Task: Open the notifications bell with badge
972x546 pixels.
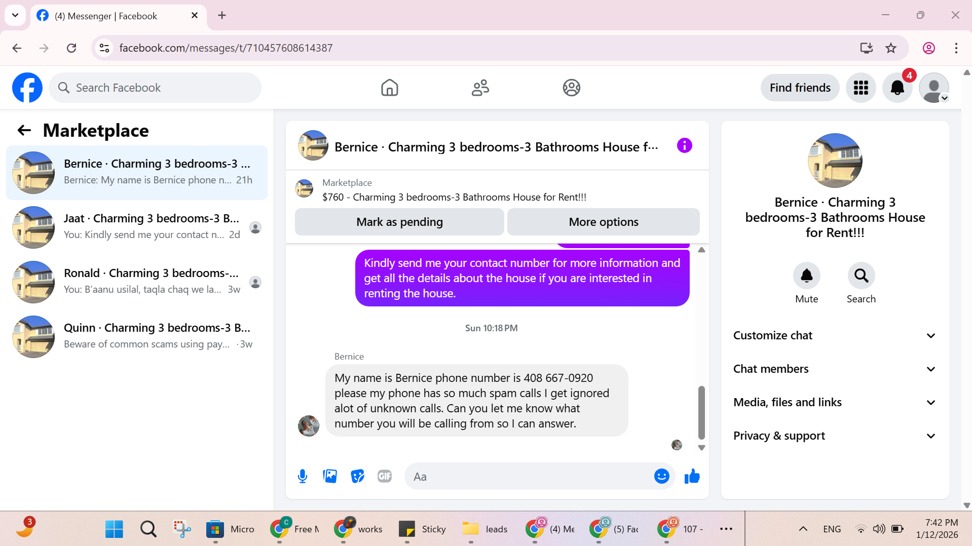Action: pos(897,88)
